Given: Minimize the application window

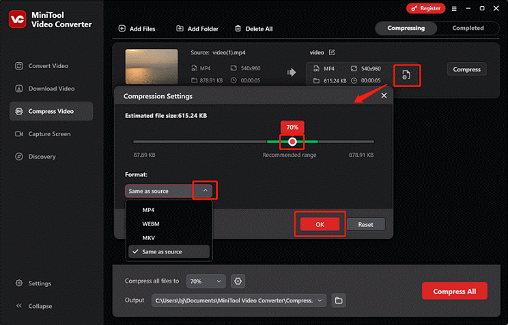Looking at the screenshot, I should tap(468, 8).
